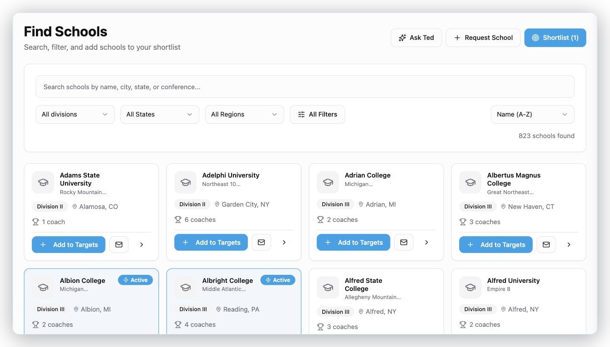This screenshot has height=347, width=610.
Task: Open the Alfred State College school name
Action: [364, 285]
